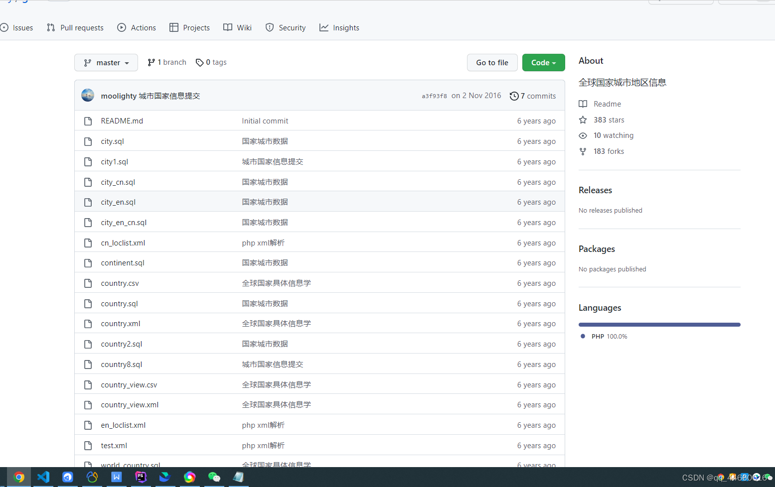Click the fork icon beside 183 forks
This screenshot has height=487, width=775.
point(583,151)
